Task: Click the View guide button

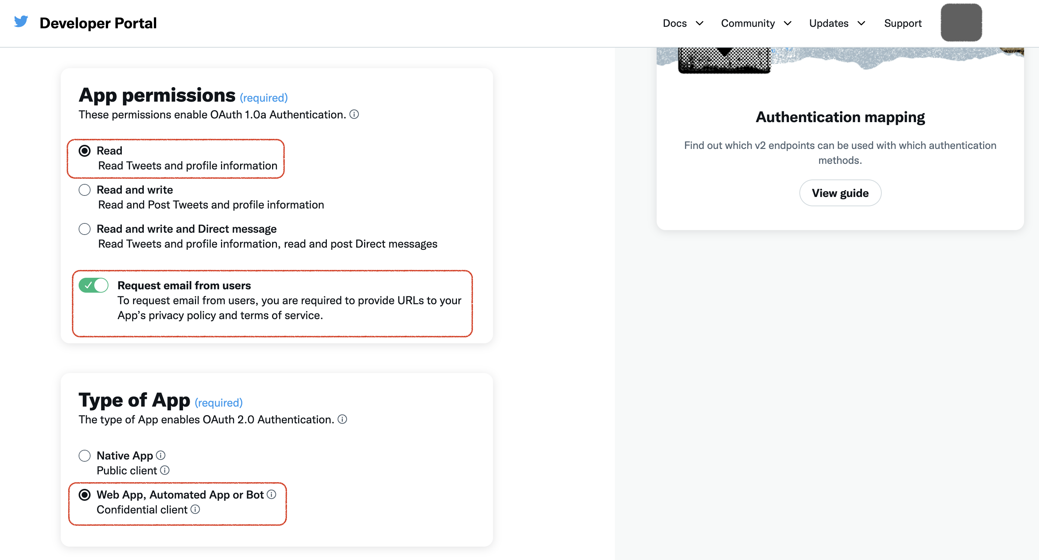Action: click(x=840, y=192)
